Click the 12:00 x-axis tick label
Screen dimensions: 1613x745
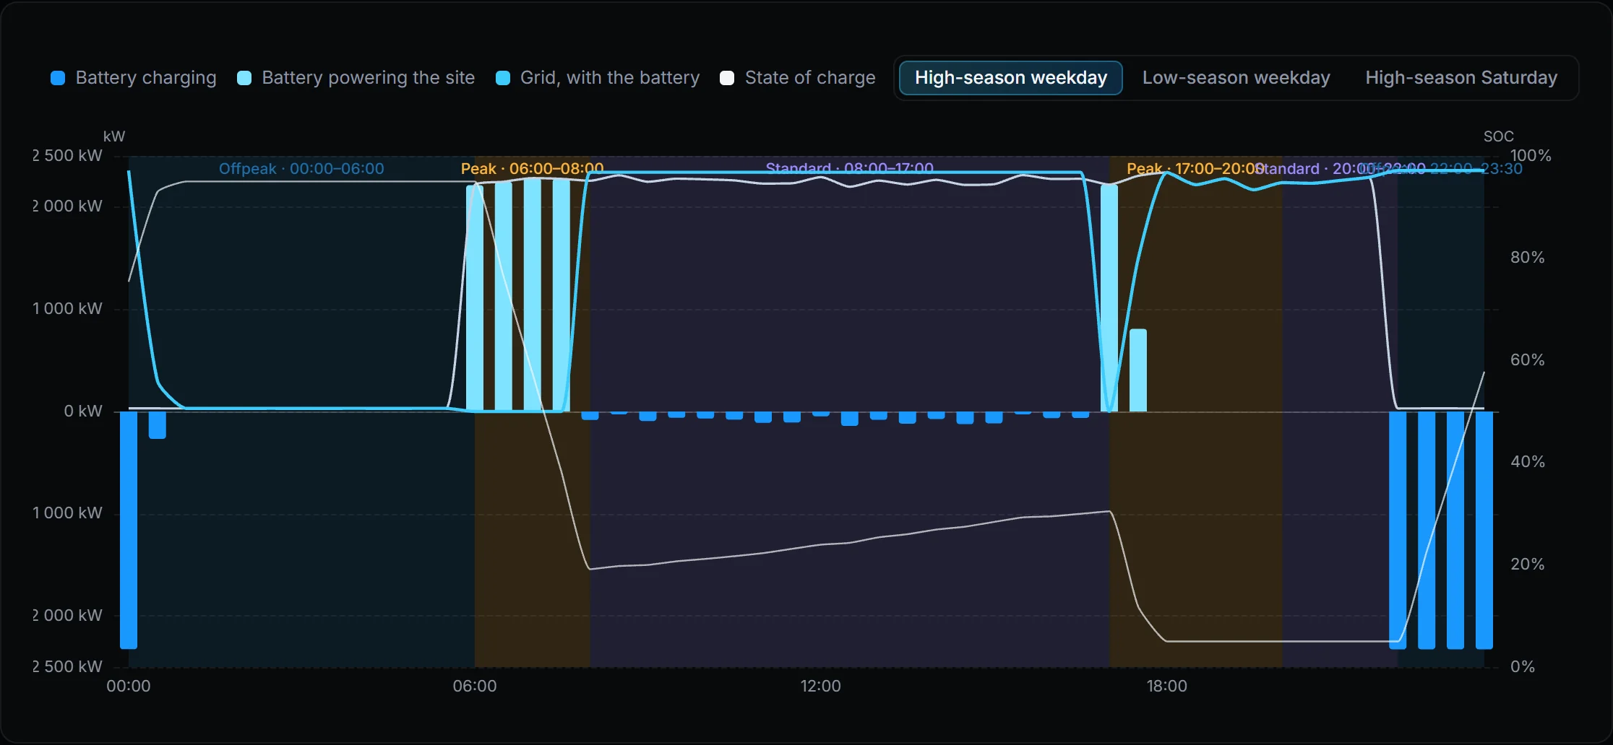coord(820,686)
